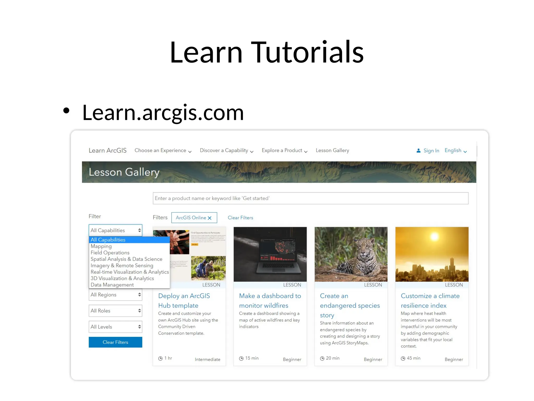Click the Learn ArcGIS home link

point(107,150)
